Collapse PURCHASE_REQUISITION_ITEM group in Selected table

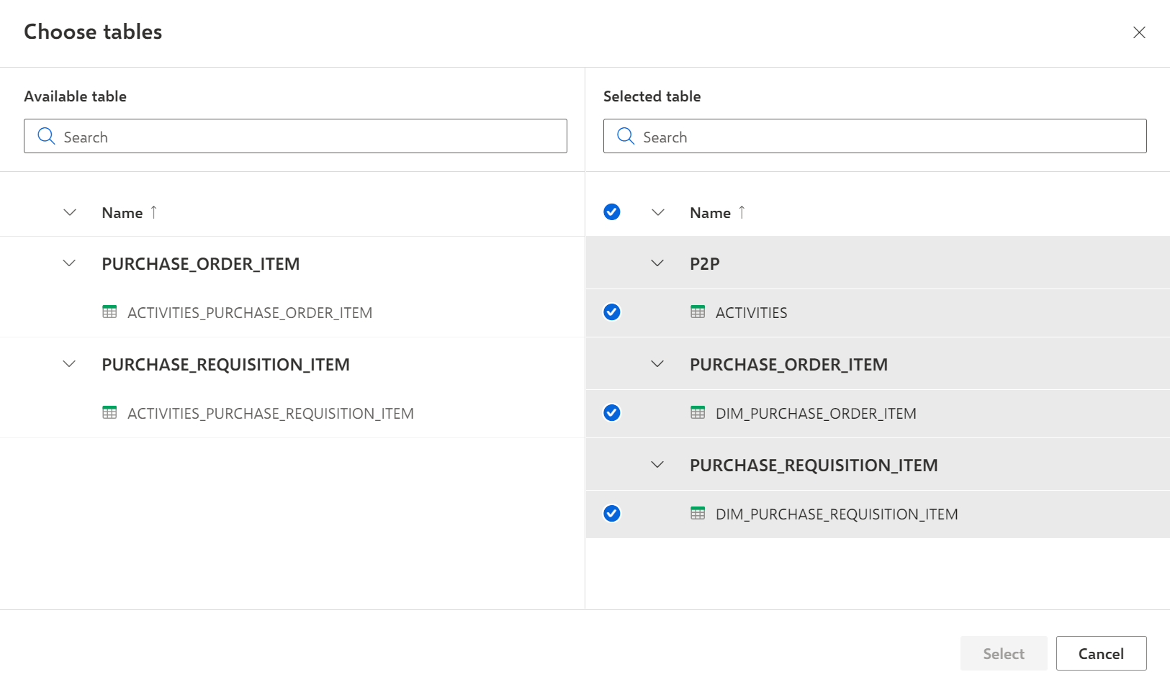pos(657,465)
